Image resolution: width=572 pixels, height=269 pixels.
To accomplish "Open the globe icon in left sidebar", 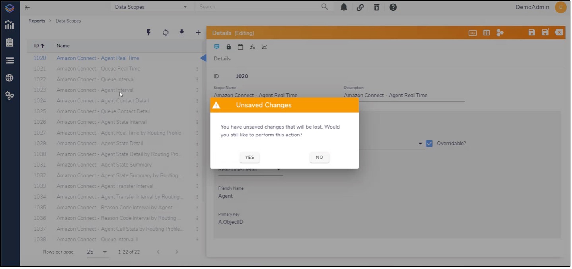I will click(10, 78).
